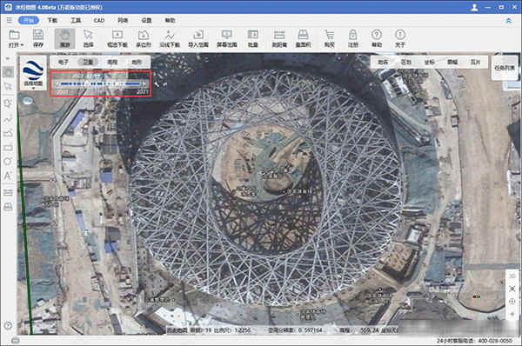Pick the polyline drawing tool in sidebar
This screenshot has height=346, width=522.
coord(8,119)
